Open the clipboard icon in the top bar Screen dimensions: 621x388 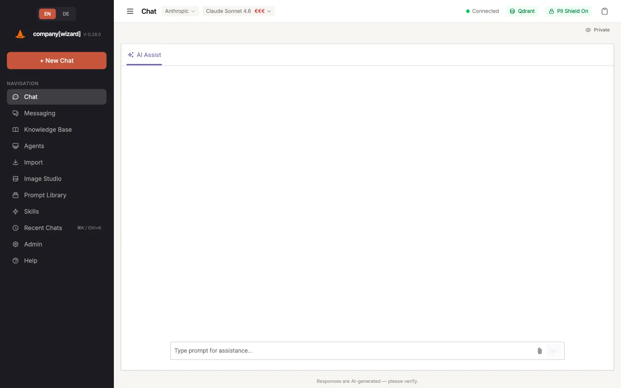pyautogui.click(x=605, y=11)
